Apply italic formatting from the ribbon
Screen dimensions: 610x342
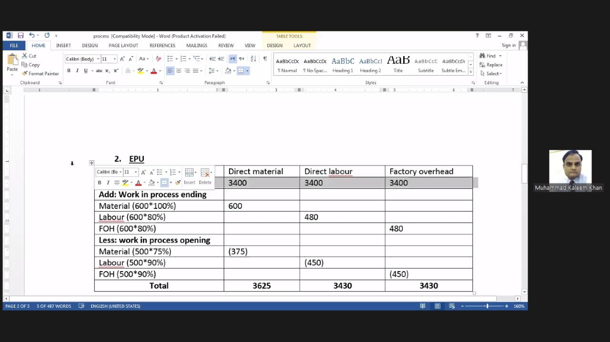pos(77,70)
